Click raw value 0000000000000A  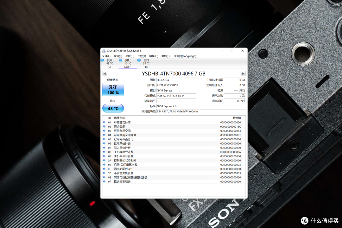coord(230,152)
